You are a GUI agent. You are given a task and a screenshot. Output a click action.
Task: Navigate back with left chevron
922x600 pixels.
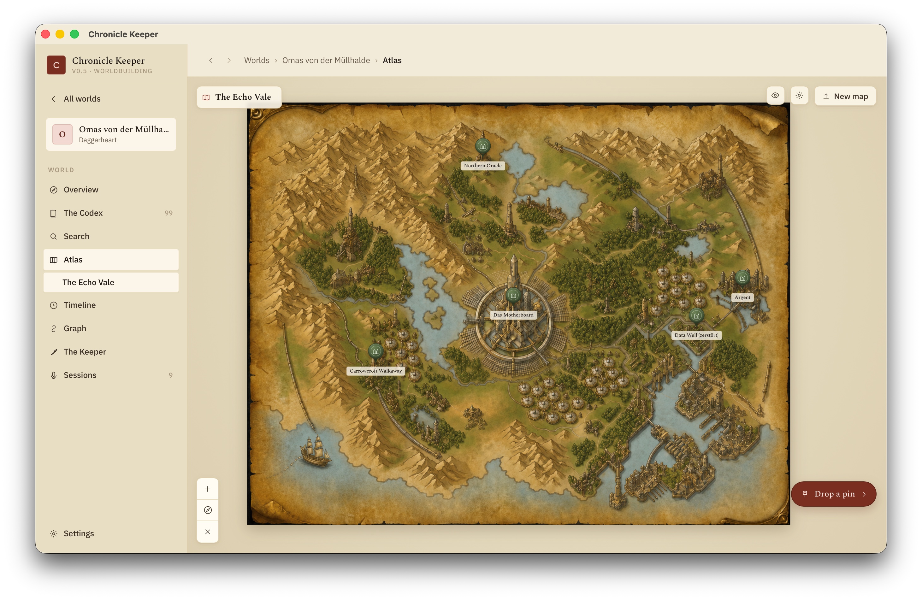(x=211, y=61)
